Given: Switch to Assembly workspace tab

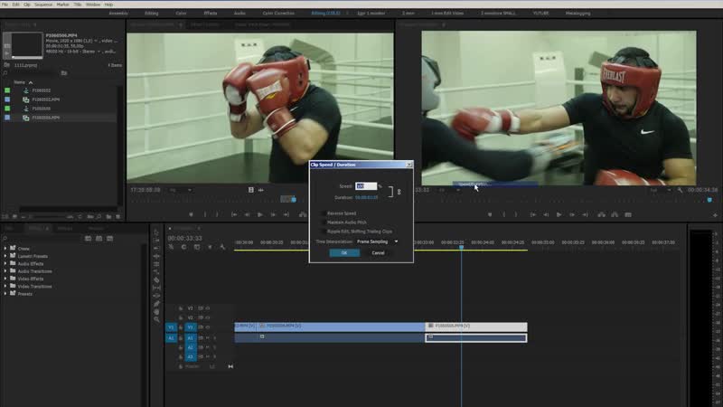Looking at the screenshot, I should pyautogui.click(x=118, y=13).
